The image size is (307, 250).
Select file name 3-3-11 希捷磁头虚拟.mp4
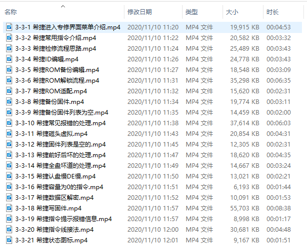(51, 134)
